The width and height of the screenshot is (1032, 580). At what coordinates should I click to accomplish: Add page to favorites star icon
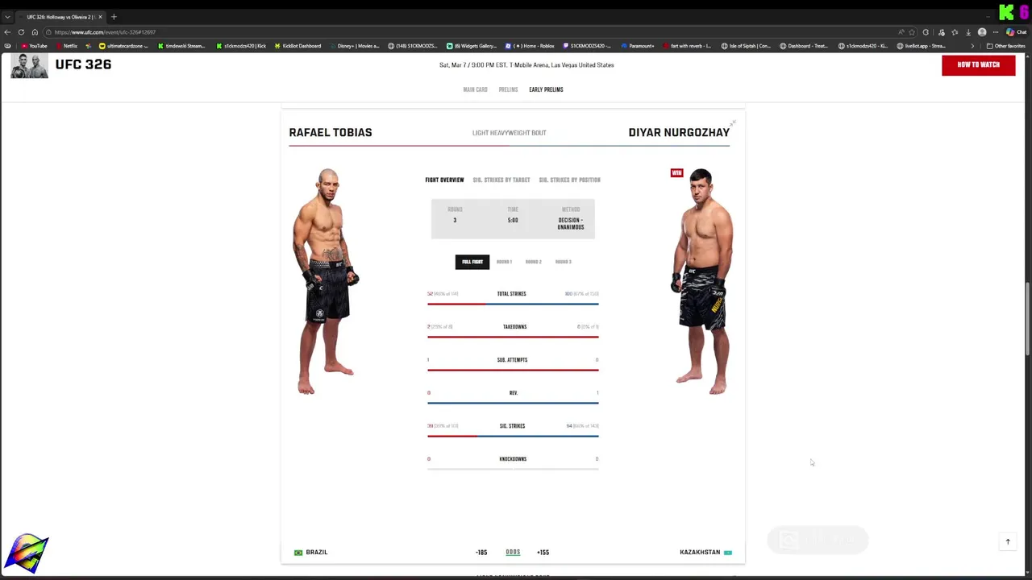[x=912, y=32]
